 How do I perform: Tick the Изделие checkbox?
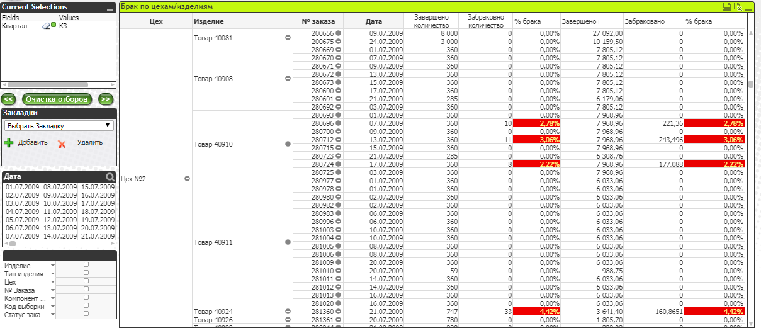point(86,265)
